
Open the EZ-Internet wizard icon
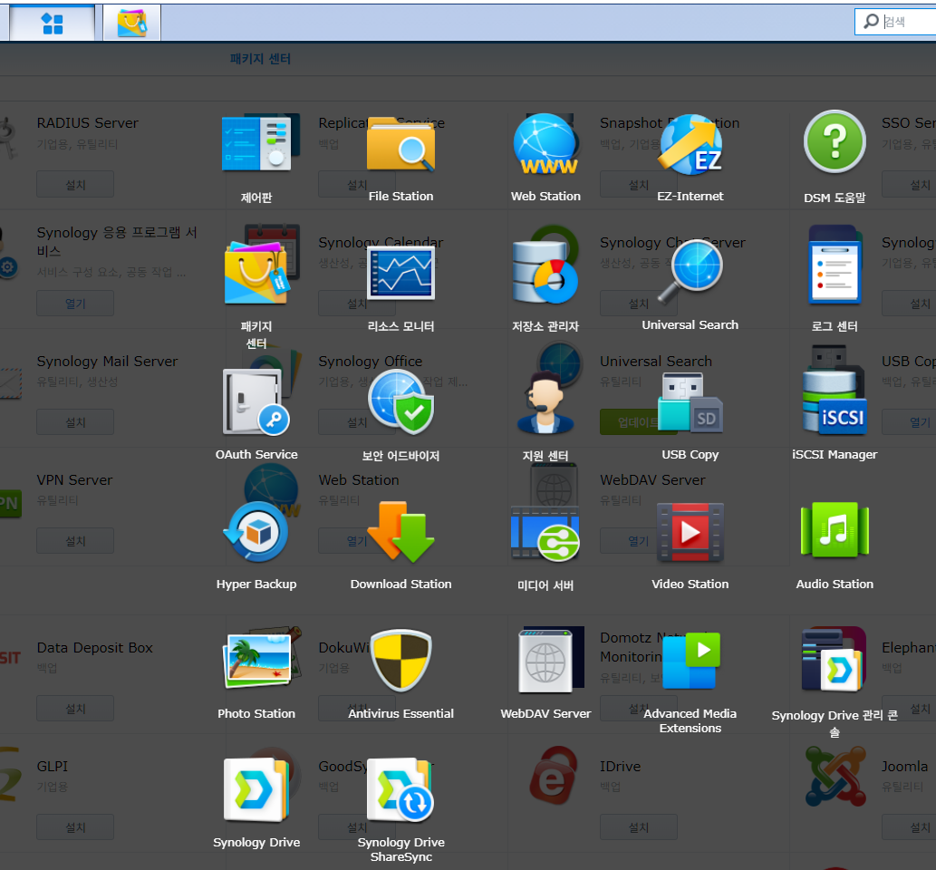click(690, 143)
